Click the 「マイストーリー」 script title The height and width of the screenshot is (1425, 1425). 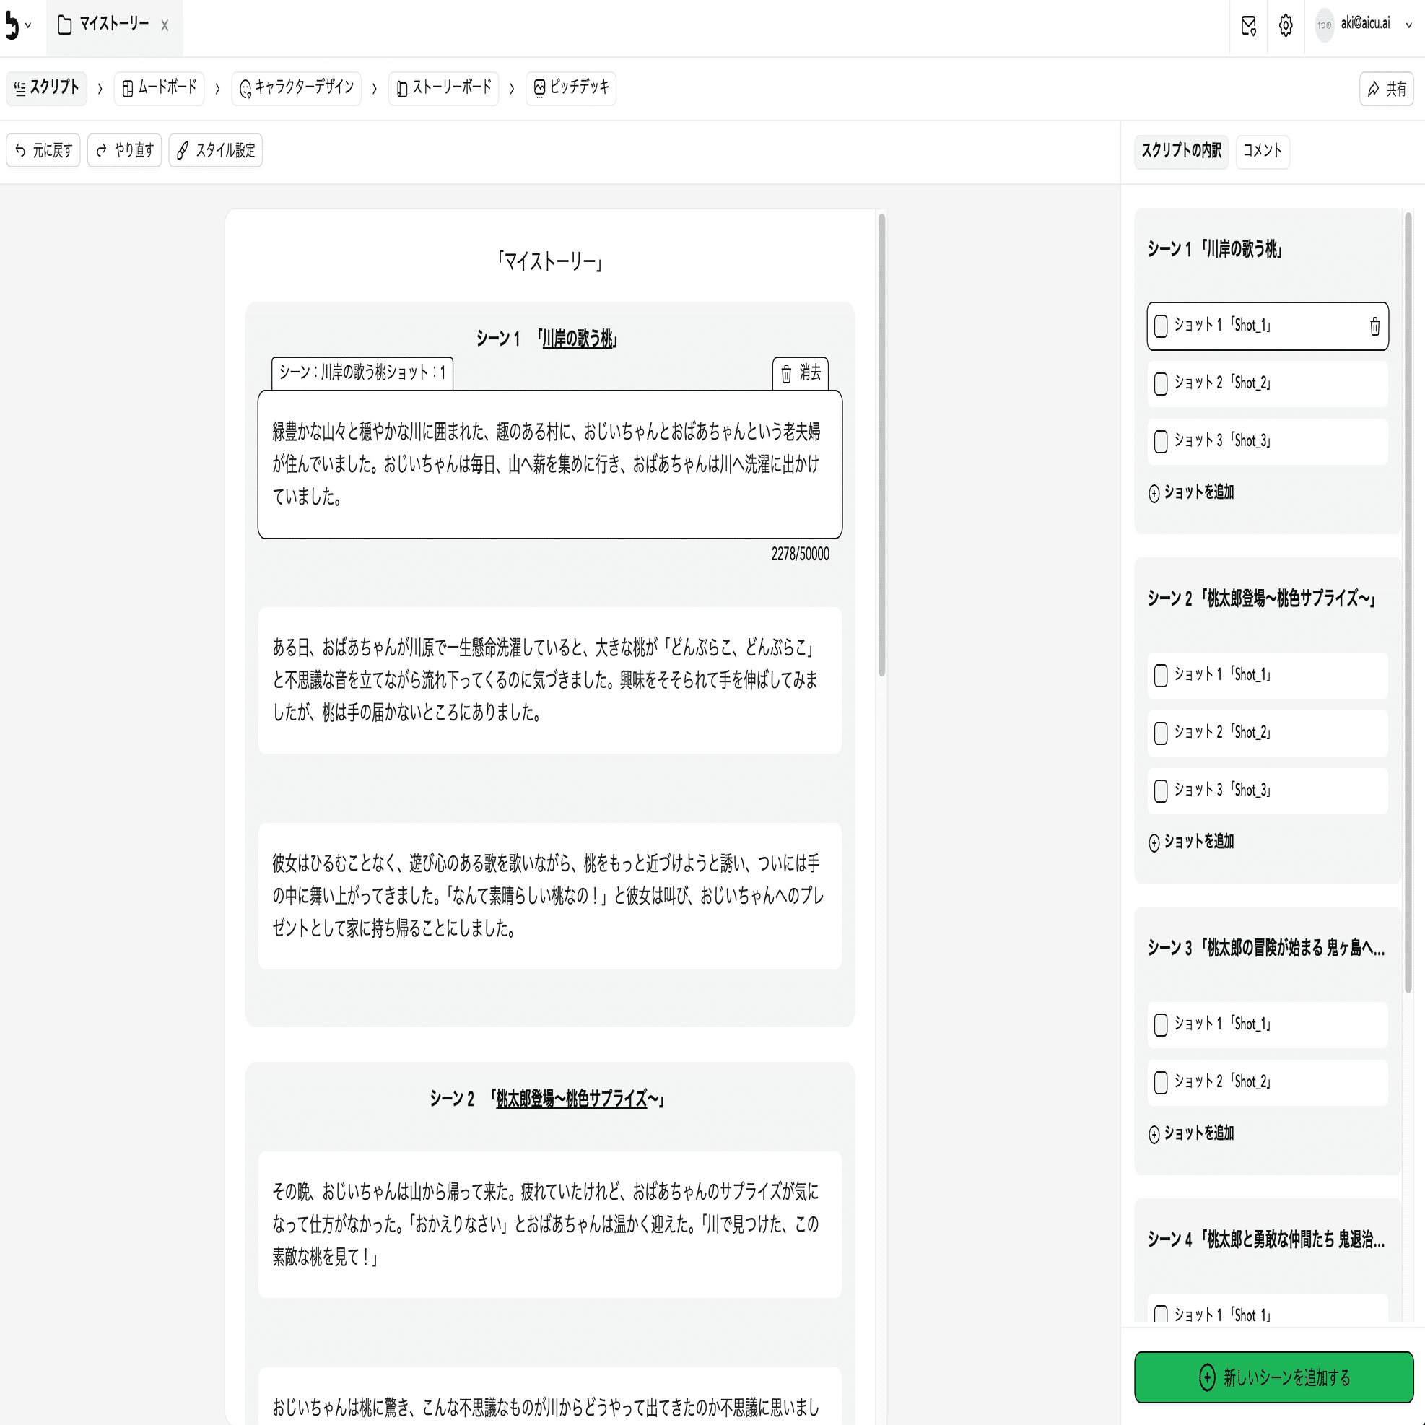pyautogui.click(x=549, y=262)
